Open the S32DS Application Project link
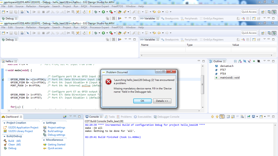 (x=23, y=127)
